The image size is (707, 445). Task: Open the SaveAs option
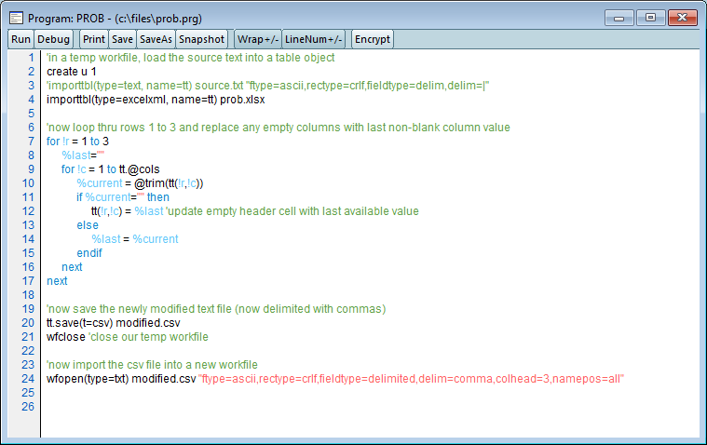click(155, 39)
